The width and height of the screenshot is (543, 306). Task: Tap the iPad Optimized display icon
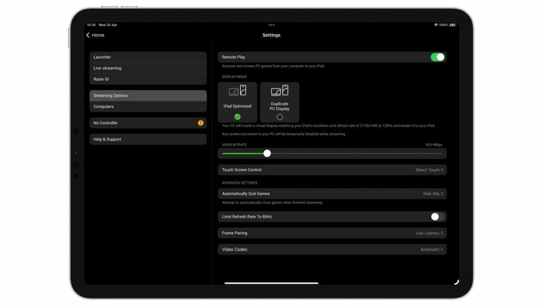[238, 90]
